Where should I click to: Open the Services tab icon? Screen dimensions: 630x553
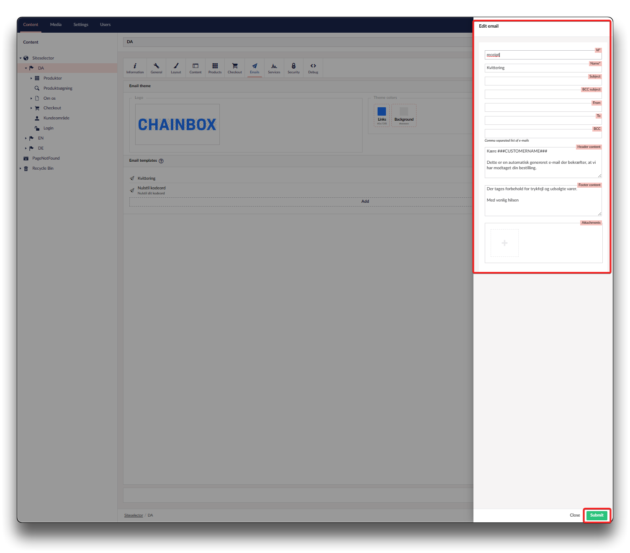click(274, 68)
